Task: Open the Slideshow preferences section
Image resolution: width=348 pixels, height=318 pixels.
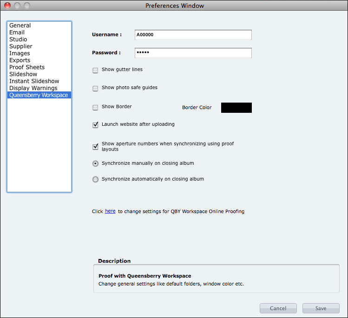Action: [39, 74]
